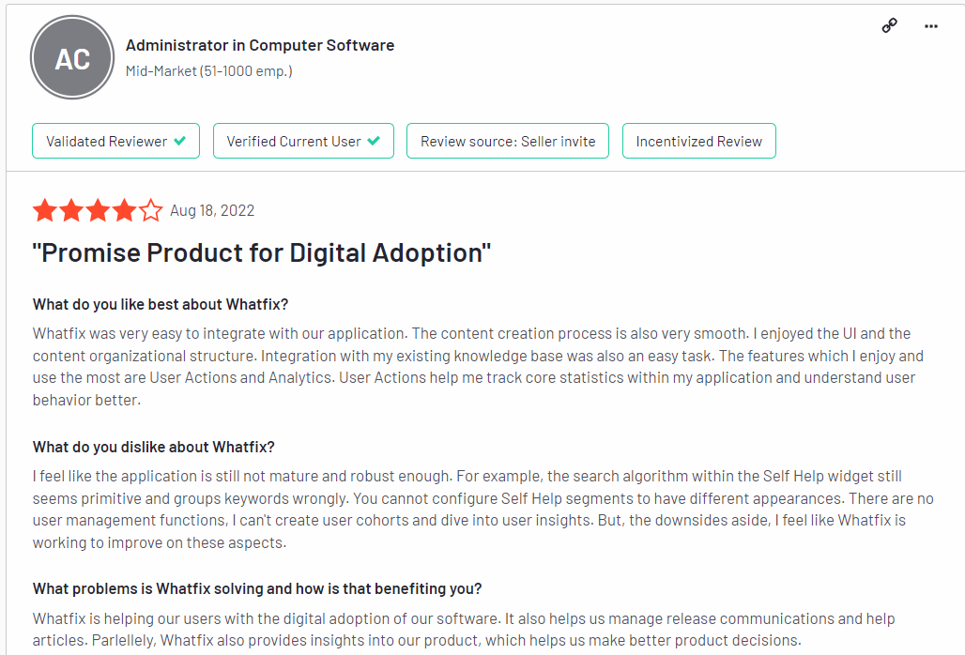Image resolution: width=965 pixels, height=655 pixels.
Task: Click the Mid-Market (51-1000 emp.) label
Action: pos(209,71)
